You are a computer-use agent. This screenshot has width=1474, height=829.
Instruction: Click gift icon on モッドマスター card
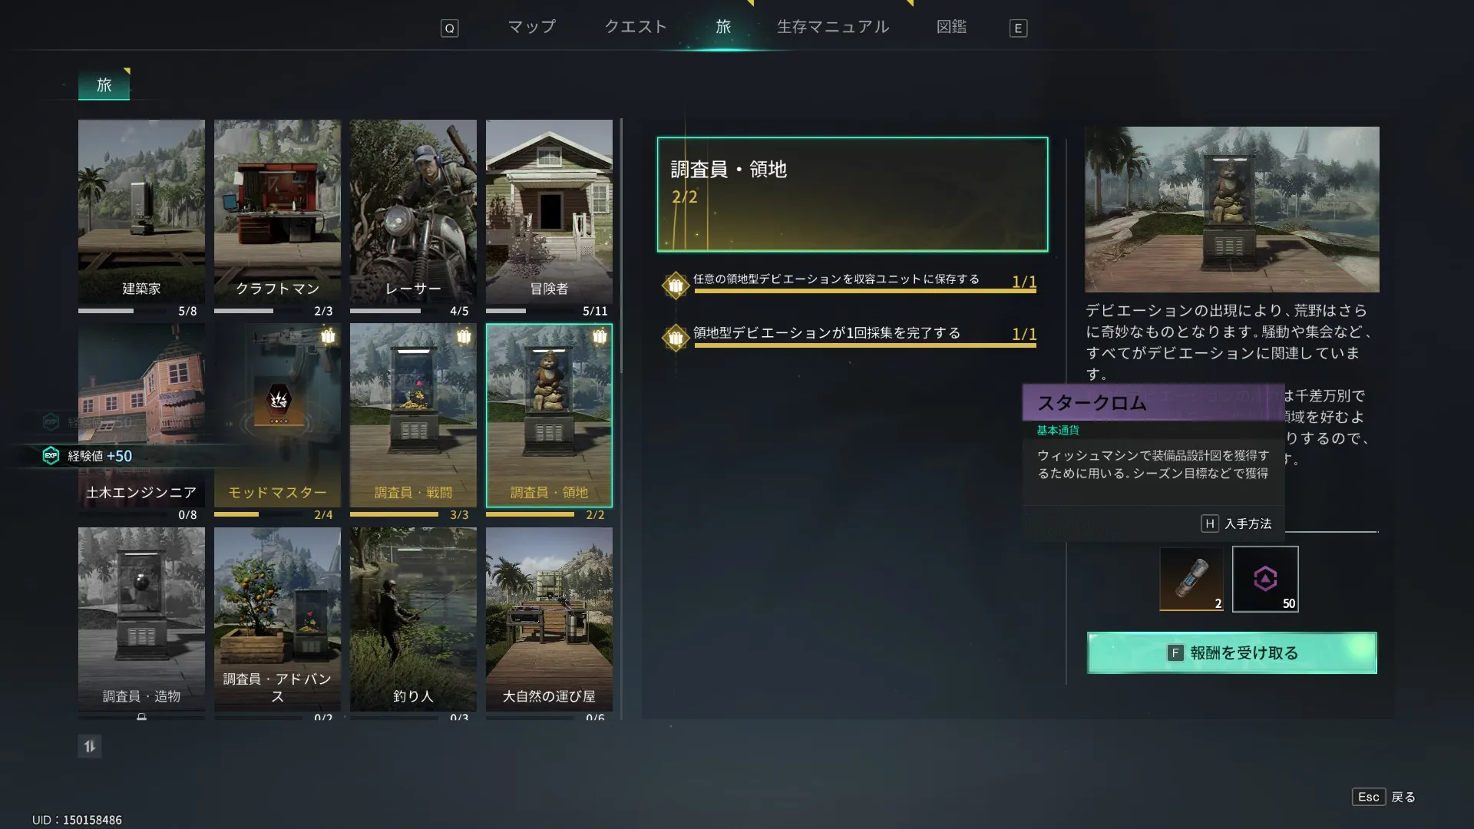pos(328,336)
